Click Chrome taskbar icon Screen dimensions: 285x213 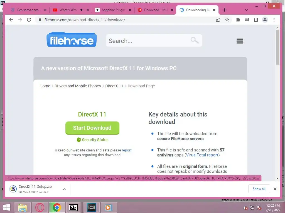(x=57, y=207)
